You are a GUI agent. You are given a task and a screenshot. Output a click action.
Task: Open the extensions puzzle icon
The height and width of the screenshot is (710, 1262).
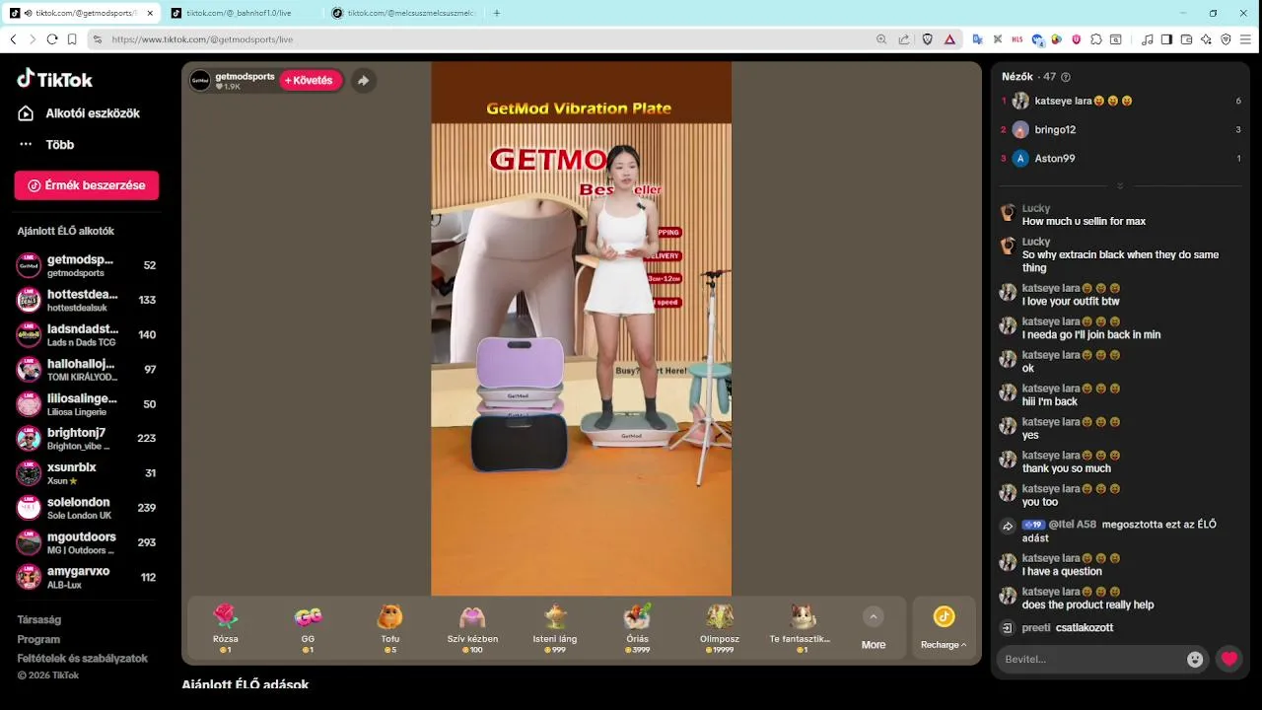pos(1095,39)
